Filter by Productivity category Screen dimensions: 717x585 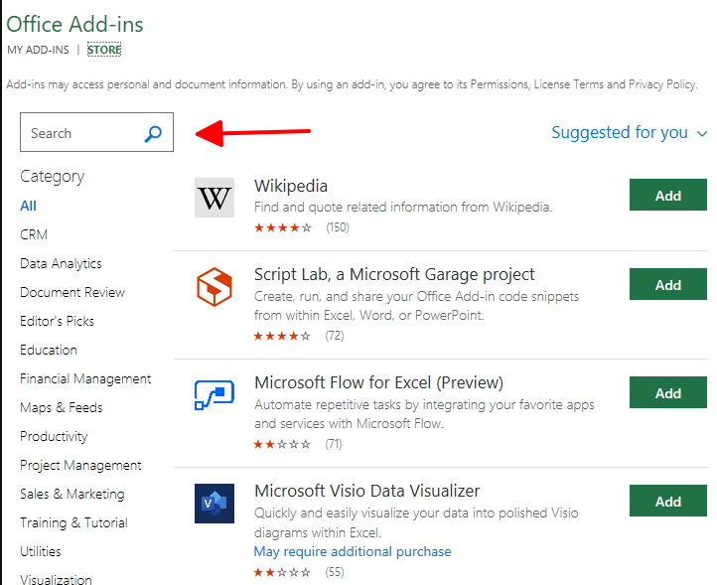[x=54, y=437]
